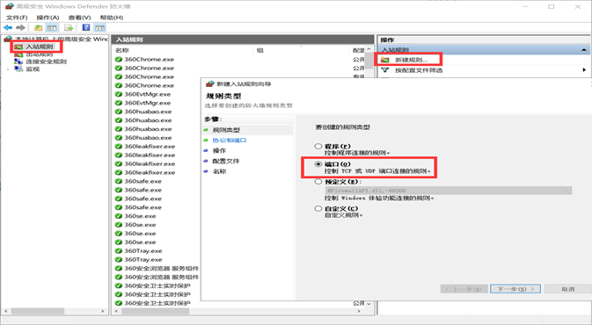Viewport: 592px width, 325px height.
Task: Click the 配置文件 wizard step
Action: (x=226, y=161)
